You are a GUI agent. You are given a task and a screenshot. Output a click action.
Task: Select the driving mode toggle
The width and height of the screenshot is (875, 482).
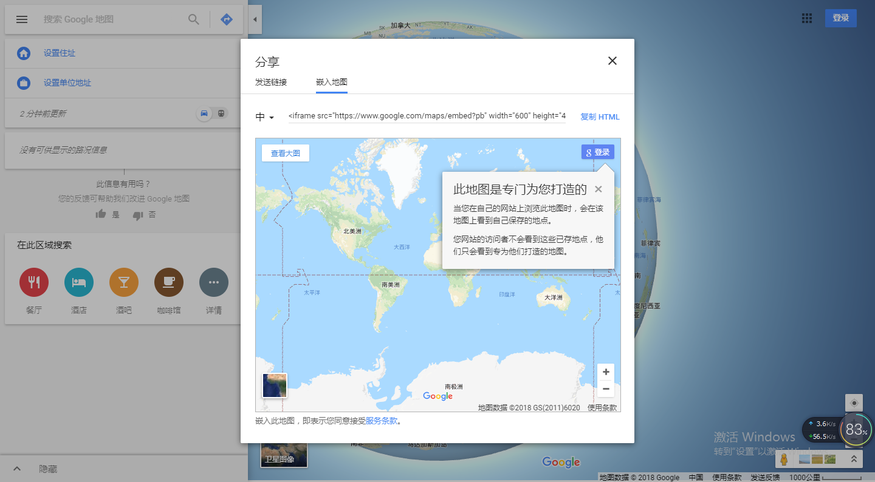click(204, 114)
